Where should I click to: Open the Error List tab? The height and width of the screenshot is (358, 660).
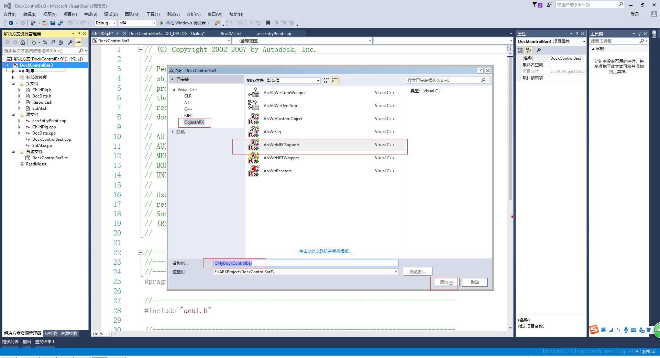tap(10, 342)
